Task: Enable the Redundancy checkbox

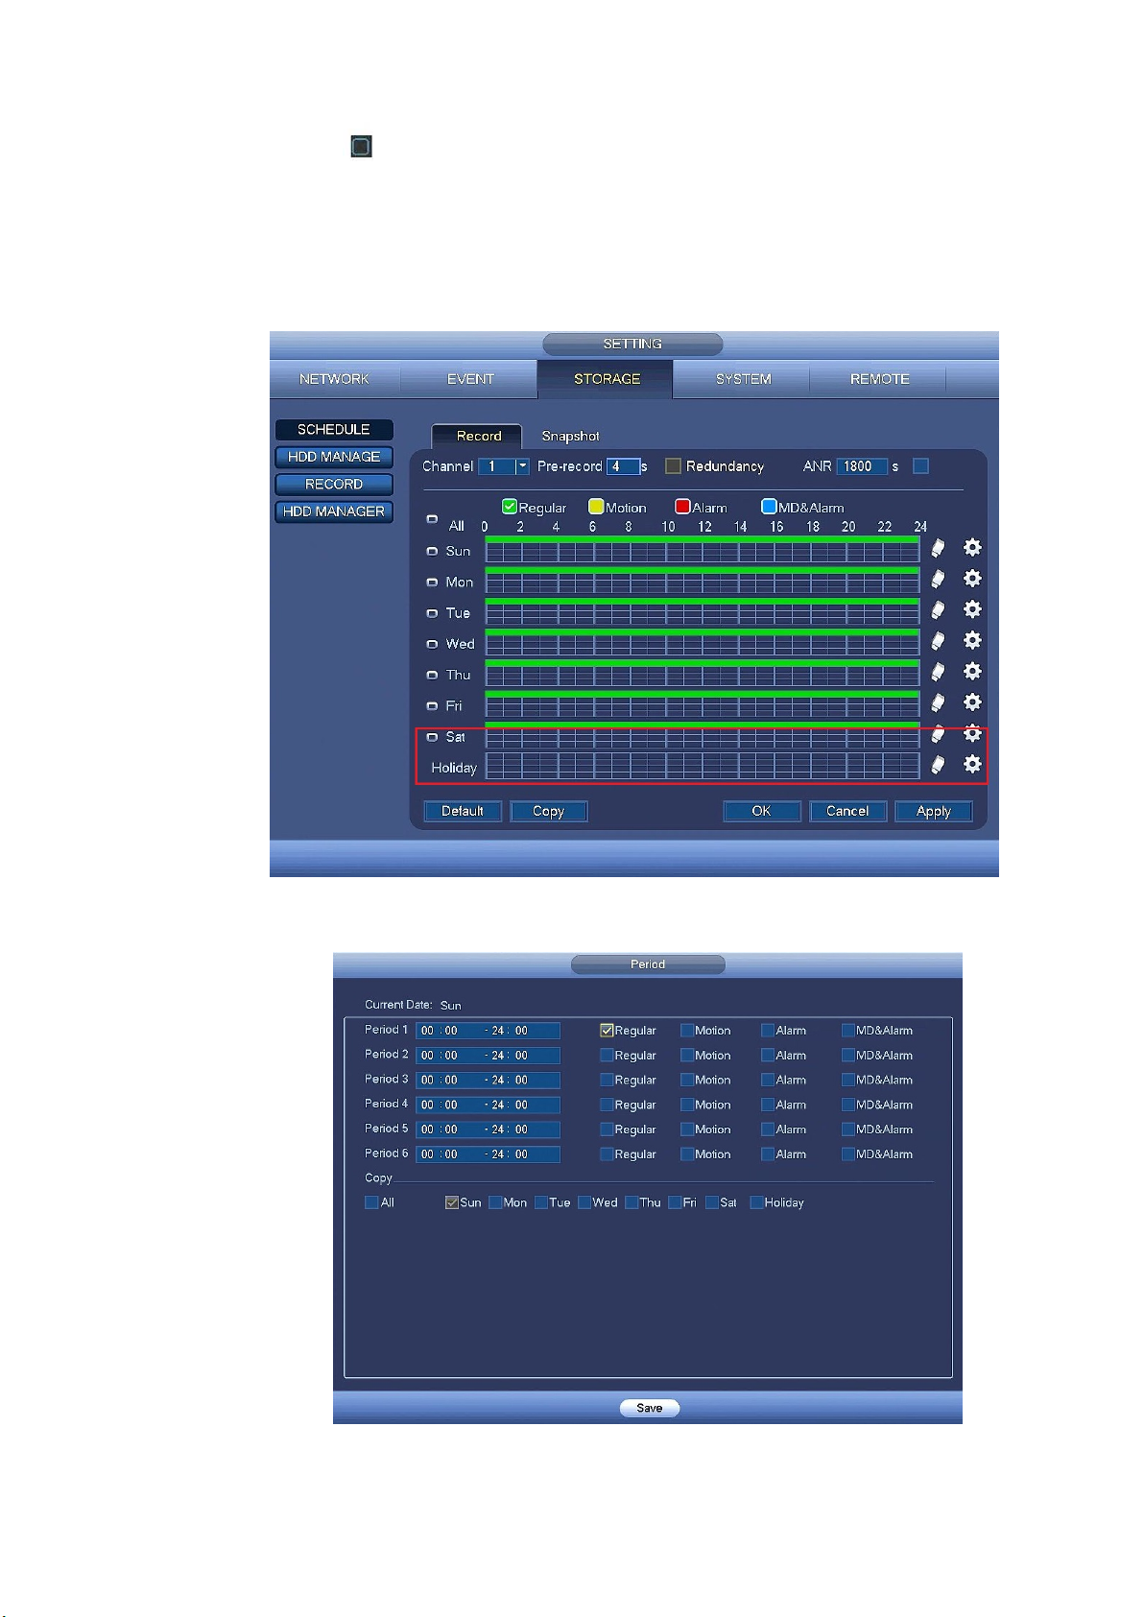Action: tap(673, 466)
